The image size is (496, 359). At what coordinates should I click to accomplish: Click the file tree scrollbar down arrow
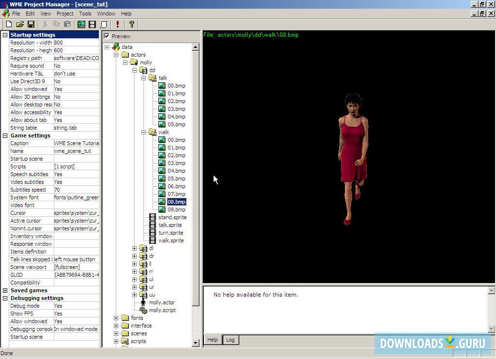click(196, 343)
